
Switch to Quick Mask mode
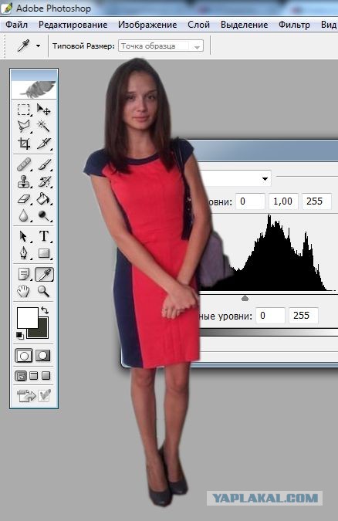point(43,356)
